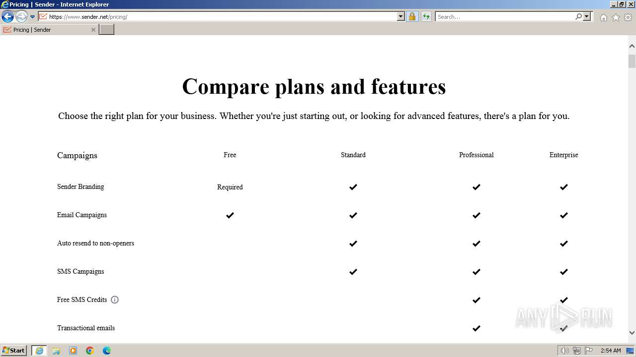Click the Free SMS Credits label

tap(82, 299)
